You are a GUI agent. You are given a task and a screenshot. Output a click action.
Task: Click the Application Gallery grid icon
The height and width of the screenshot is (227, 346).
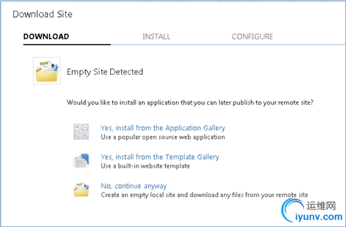tap(81, 131)
